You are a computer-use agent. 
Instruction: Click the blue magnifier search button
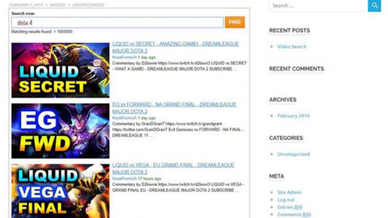point(374,5)
